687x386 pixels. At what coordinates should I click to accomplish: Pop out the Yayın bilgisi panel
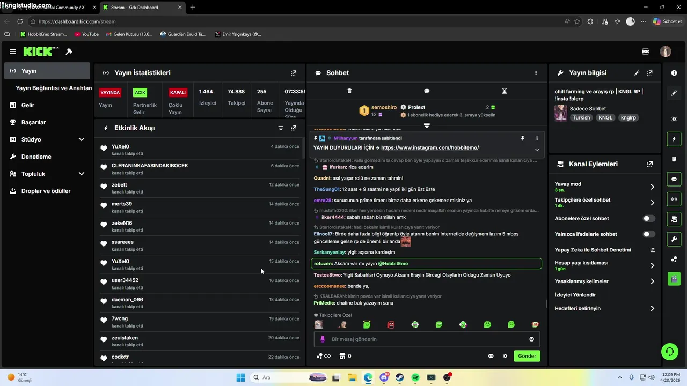pyautogui.click(x=650, y=73)
